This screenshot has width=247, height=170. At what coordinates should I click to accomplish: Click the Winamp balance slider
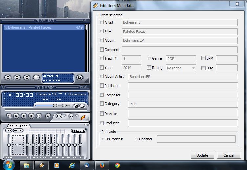pos(64,105)
